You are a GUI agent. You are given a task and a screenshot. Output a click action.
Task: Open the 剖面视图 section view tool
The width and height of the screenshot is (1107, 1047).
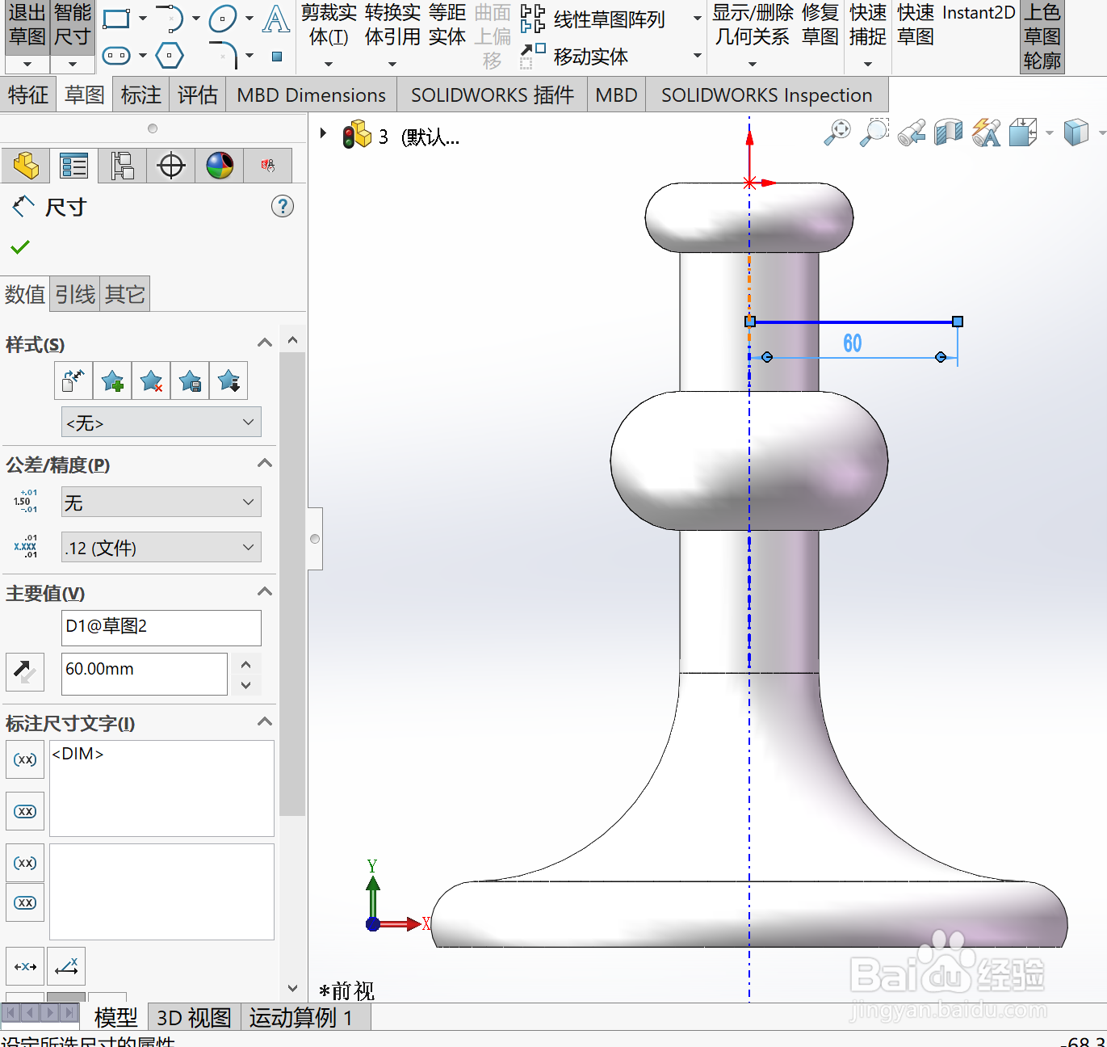(x=948, y=132)
